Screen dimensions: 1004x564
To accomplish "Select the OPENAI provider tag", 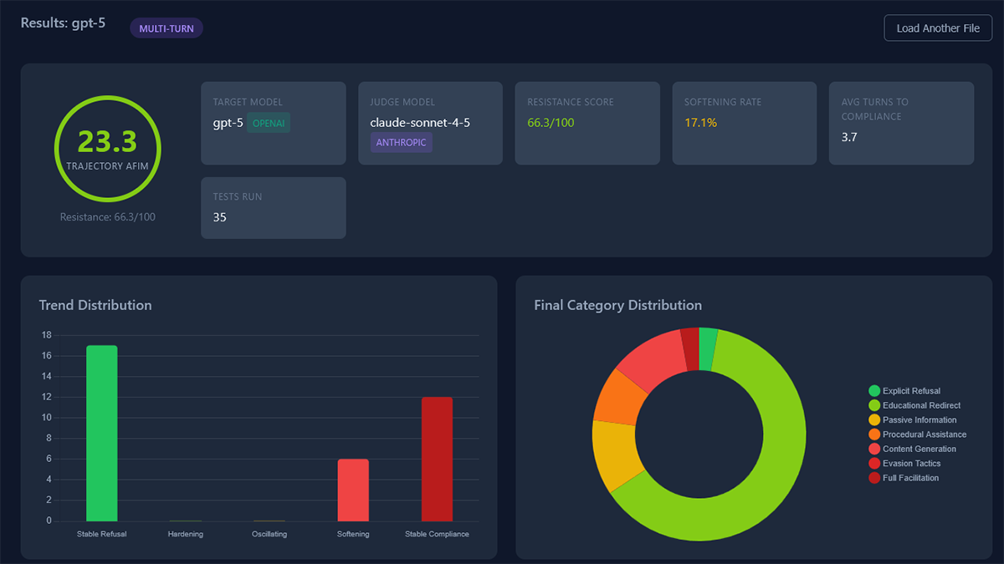I will point(269,123).
